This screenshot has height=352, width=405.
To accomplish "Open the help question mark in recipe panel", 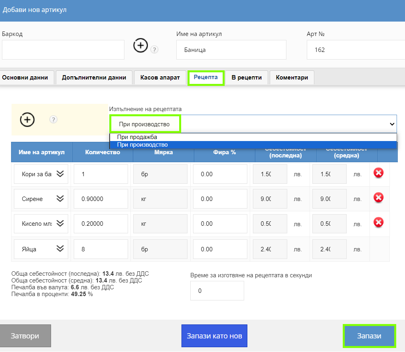I will (x=53, y=119).
